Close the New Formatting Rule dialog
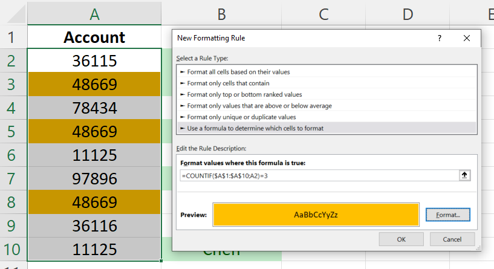The image size is (494, 269). coord(467,38)
